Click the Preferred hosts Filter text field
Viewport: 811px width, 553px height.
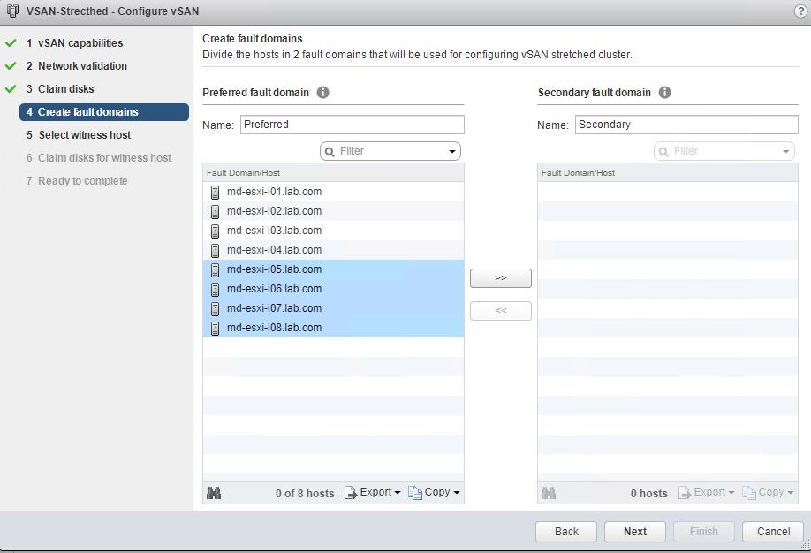(390, 152)
